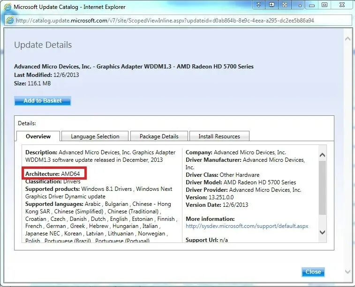
Task: Select the Overview tab
Action: click(38, 136)
